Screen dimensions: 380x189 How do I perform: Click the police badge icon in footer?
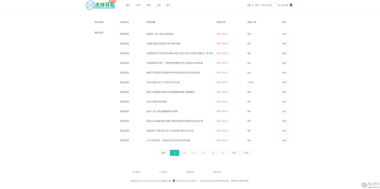tap(174, 181)
